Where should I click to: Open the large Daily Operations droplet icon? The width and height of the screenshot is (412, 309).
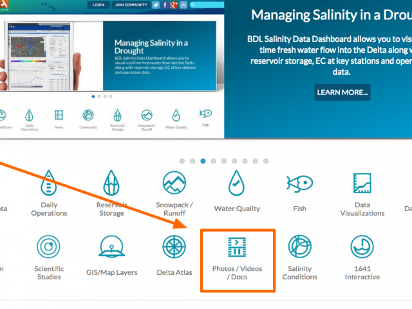click(x=49, y=183)
